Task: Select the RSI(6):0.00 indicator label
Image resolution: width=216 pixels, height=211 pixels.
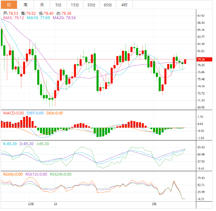Action: pos(13,174)
